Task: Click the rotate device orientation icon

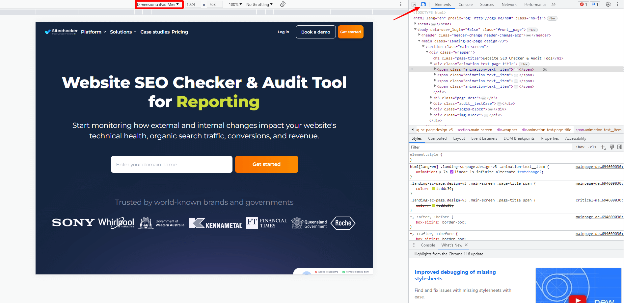Action: [283, 4]
